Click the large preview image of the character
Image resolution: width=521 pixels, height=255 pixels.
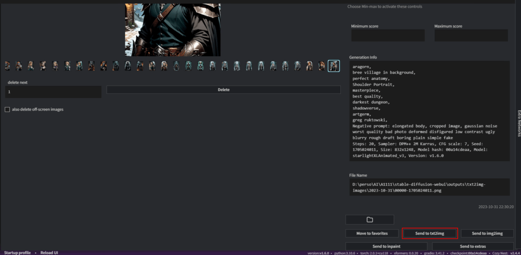click(x=172, y=28)
